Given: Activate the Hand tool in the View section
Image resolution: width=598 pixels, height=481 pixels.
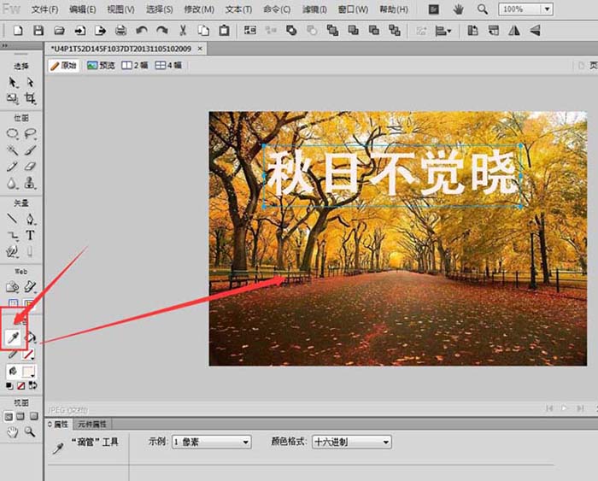Looking at the screenshot, I should (x=13, y=432).
